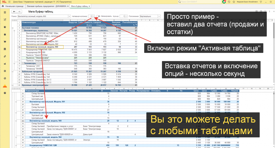The height and width of the screenshot is (148, 275).
Task: Open favorites star icon
Action: [x=234, y=2]
